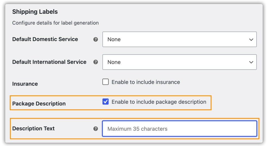Viewport: 267px width, 146px height.
Task: Open the Default International Service dropdown
Action: click(180, 62)
